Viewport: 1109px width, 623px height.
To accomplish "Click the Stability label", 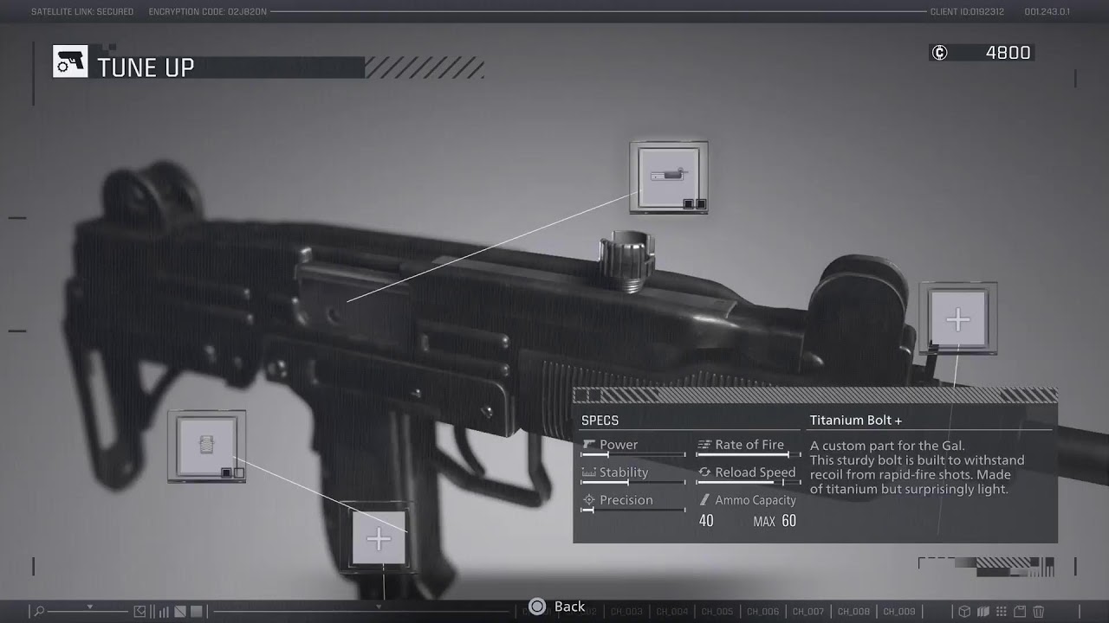I will [x=624, y=472].
